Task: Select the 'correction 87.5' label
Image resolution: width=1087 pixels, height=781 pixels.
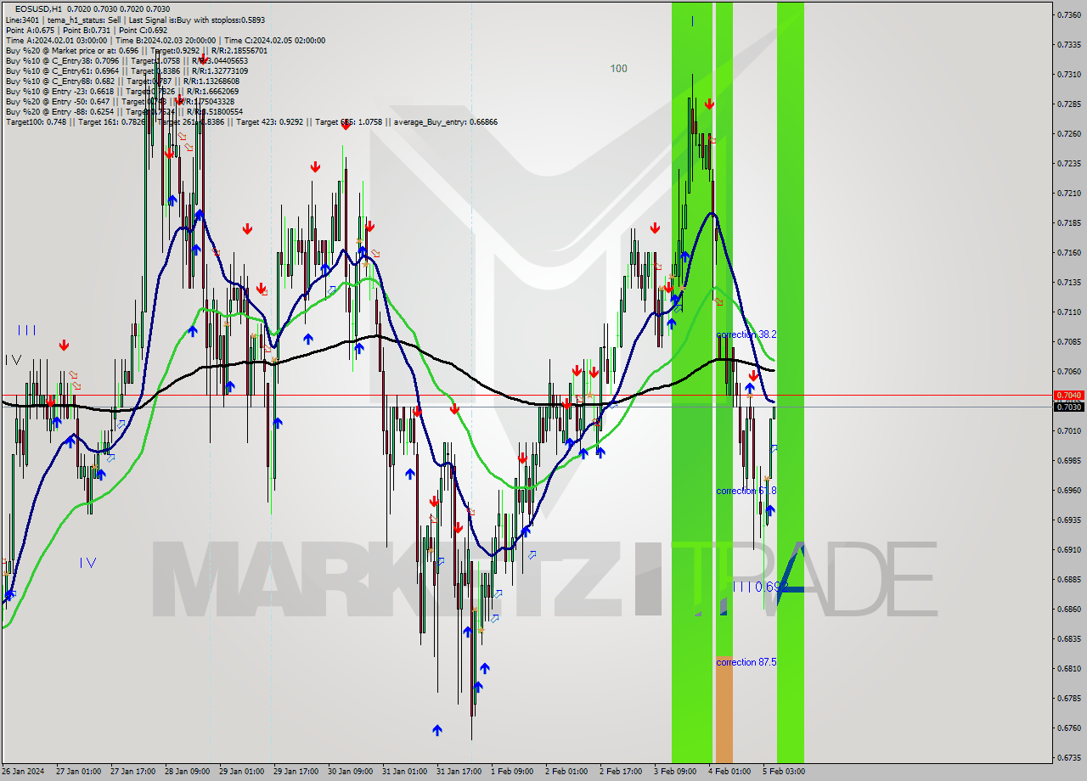Action: point(746,662)
